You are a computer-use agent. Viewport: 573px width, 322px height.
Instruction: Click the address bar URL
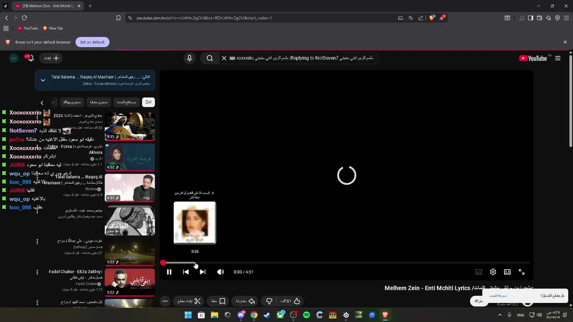(x=204, y=18)
